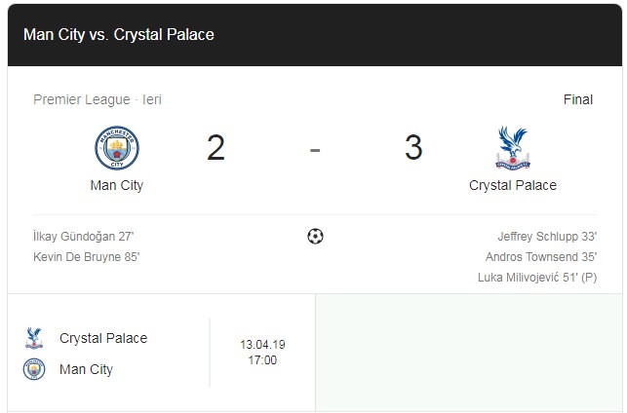Click the Man City vs. Crystal Palace header

[x=119, y=35]
